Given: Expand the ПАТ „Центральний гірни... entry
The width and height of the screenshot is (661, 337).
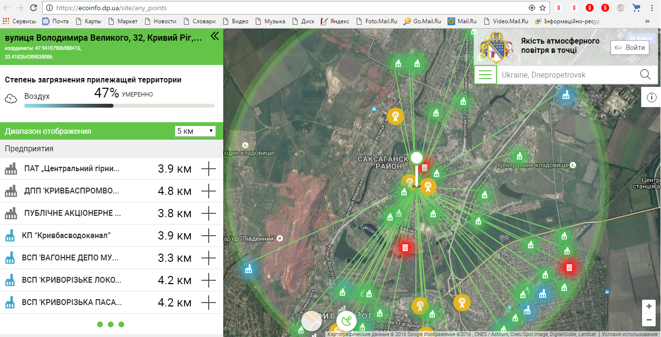Looking at the screenshot, I should click(x=208, y=169).
